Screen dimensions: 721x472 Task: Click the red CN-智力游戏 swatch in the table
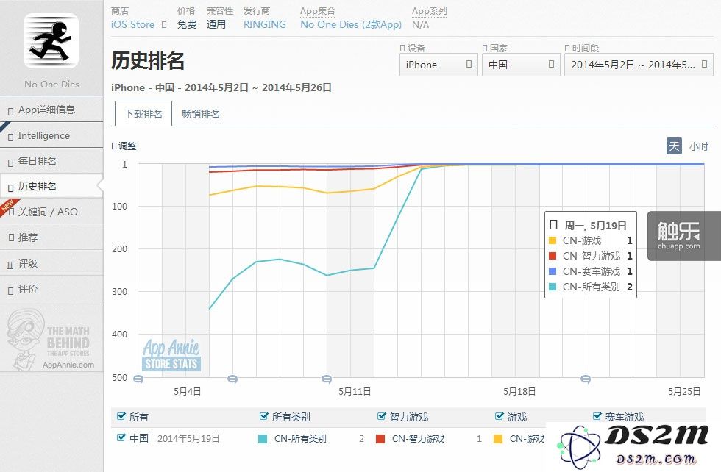coord(380,439)
